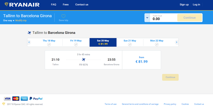Click the flight plane icon above FR 9376
This screenshot has width=213, height=110.
83,60
